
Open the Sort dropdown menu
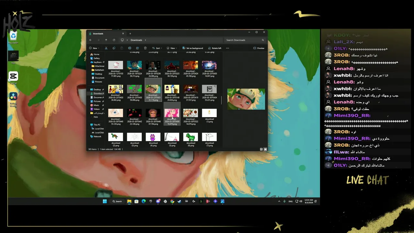(x=157, y=48)
